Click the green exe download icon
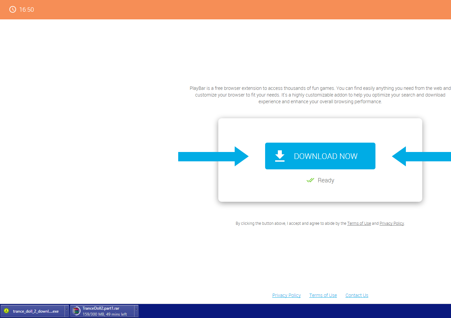The image size is (451, 318). (6, 311)
